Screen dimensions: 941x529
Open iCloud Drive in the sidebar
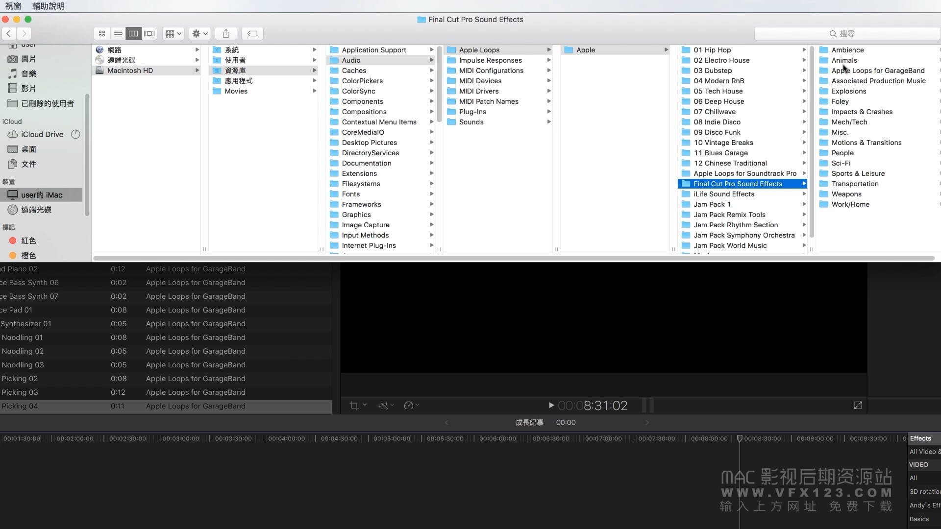[42, 134]
